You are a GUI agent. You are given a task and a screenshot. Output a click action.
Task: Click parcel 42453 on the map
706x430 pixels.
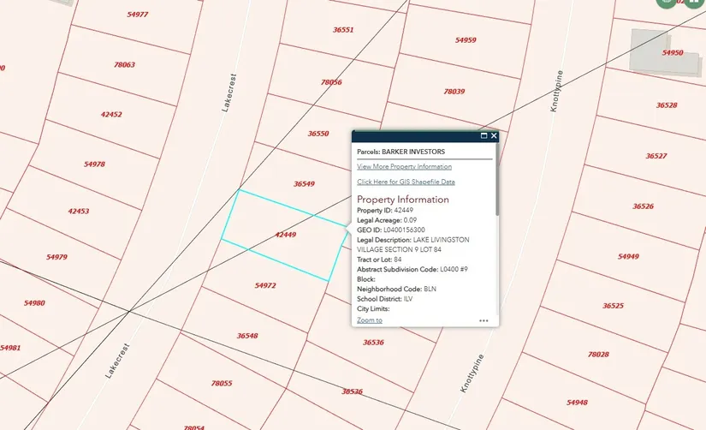point(79,211)
